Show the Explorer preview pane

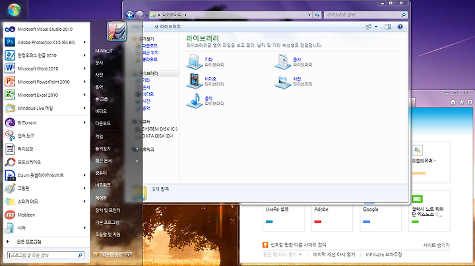point(387,27)
